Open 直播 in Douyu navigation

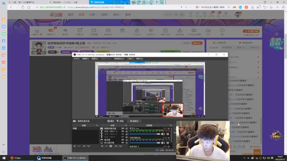(x=81, y=15)
